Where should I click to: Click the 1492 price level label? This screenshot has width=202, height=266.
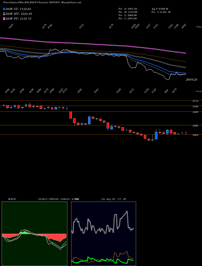[x=196, y=107]
